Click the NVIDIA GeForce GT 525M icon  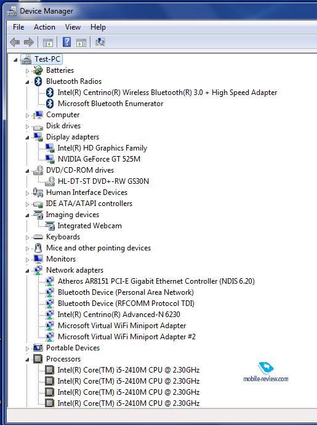[50, 159]
